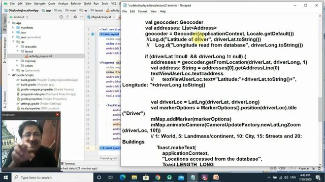The width and height of the screenshot is (325, 182).
Task: Open Task View on taskbar
Action: [x=110, y=177]
